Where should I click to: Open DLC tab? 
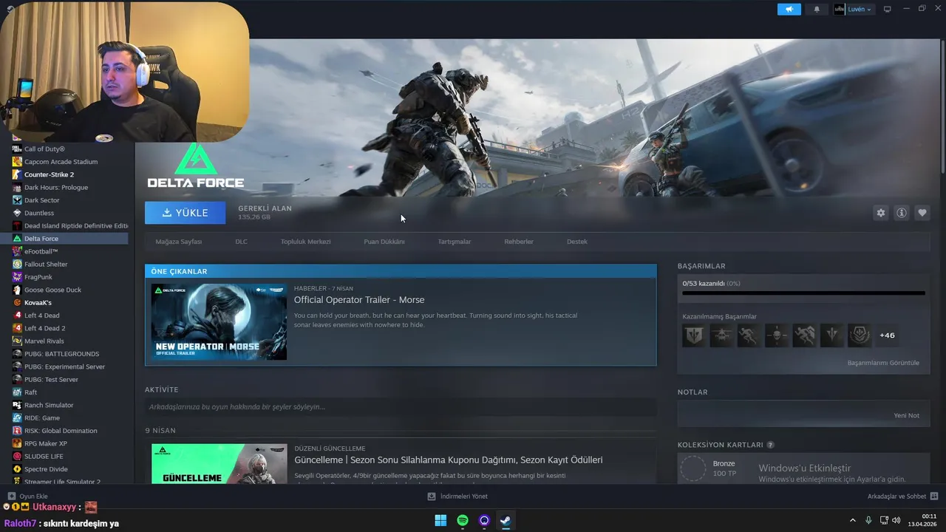pos(241,242)
